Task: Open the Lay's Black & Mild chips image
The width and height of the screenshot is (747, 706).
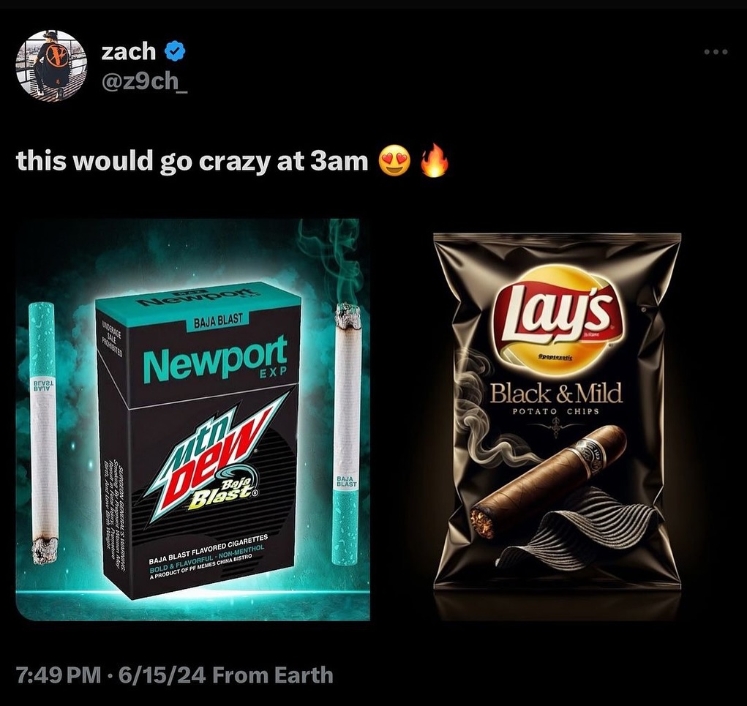Action: click(557, 419)
